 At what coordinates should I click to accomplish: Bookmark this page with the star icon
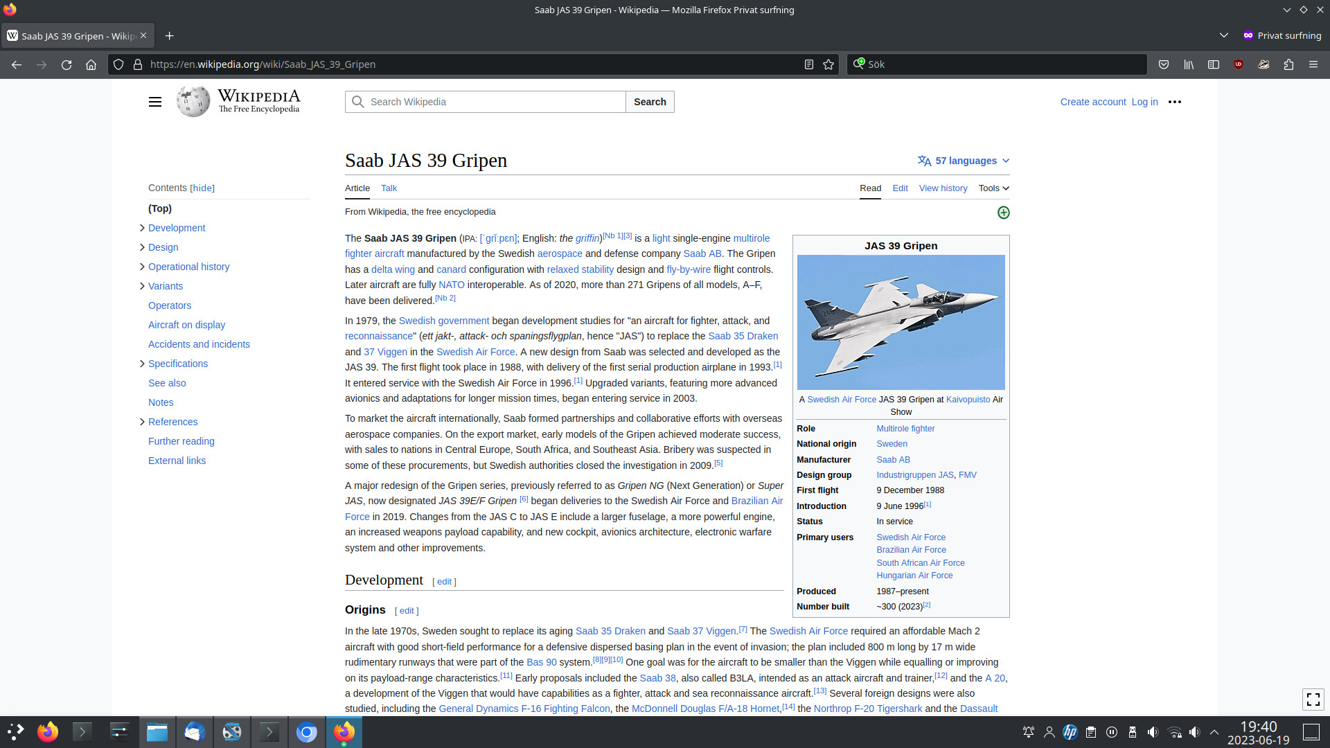pyautogui.click(x=828, y=64)
